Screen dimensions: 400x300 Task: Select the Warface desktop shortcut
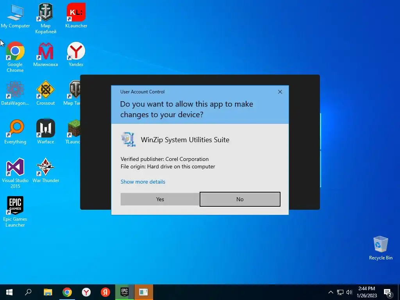[46, 132]
